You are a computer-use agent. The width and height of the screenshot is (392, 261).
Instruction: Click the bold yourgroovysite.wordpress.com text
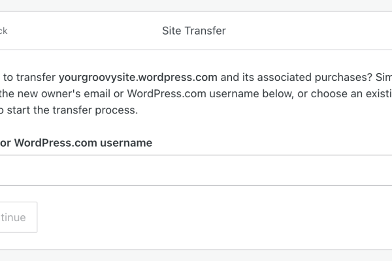142,76
